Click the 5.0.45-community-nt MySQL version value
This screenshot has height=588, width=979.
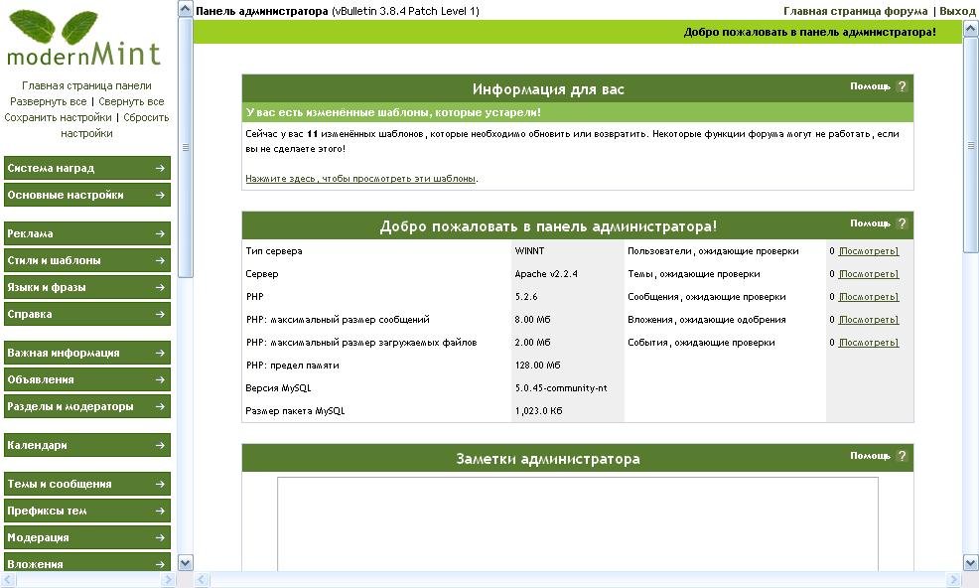tap(561, 388)
